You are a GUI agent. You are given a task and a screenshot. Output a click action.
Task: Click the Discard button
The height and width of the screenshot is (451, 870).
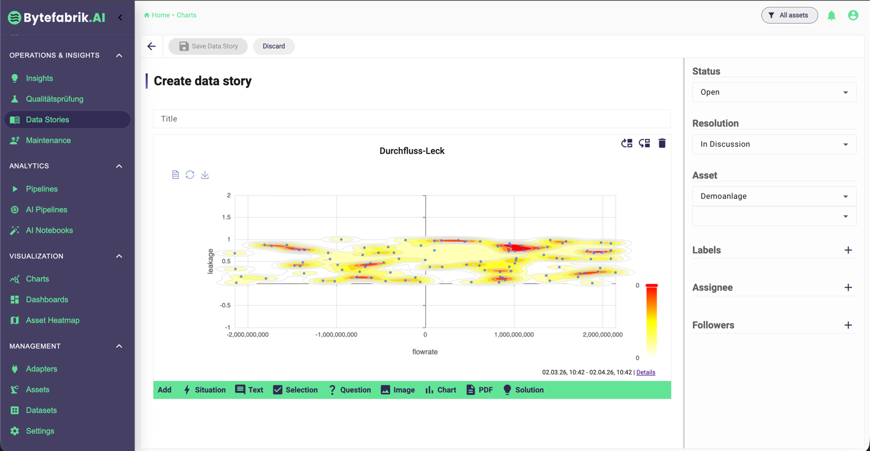click(274, 47)
